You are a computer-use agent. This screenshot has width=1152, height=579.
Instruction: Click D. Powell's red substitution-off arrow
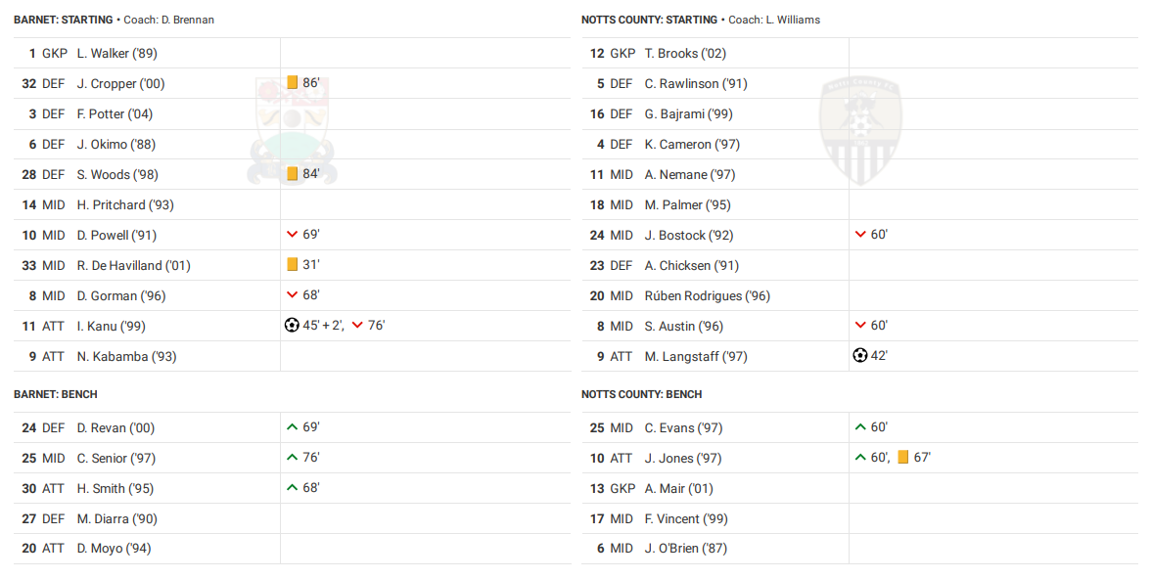coord(292,235)
